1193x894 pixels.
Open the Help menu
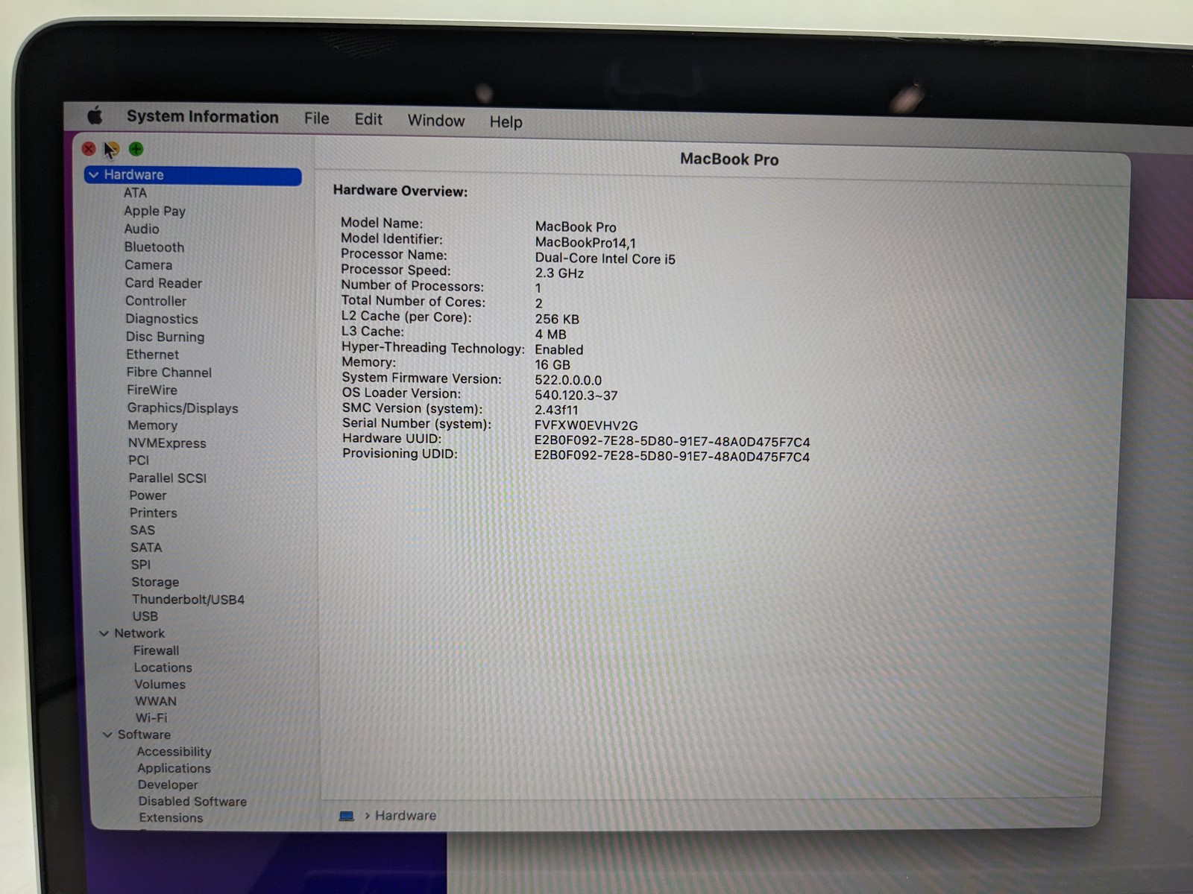pos(506,122)
